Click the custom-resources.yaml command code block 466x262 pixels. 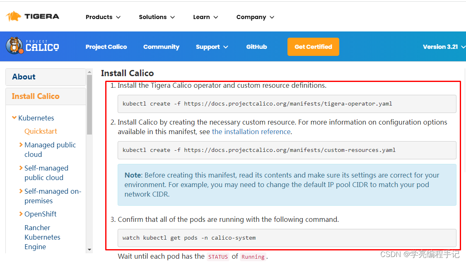pyautogui.click(x=287, y=150)
